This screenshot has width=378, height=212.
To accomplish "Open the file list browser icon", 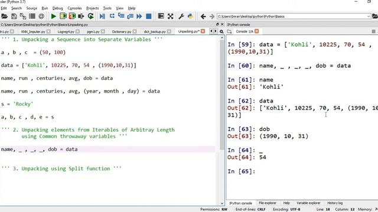I will click(32, 16).
